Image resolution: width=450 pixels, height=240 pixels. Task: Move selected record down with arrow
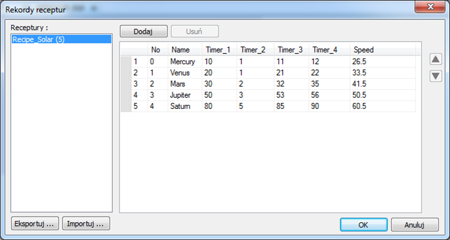(436, 76)
